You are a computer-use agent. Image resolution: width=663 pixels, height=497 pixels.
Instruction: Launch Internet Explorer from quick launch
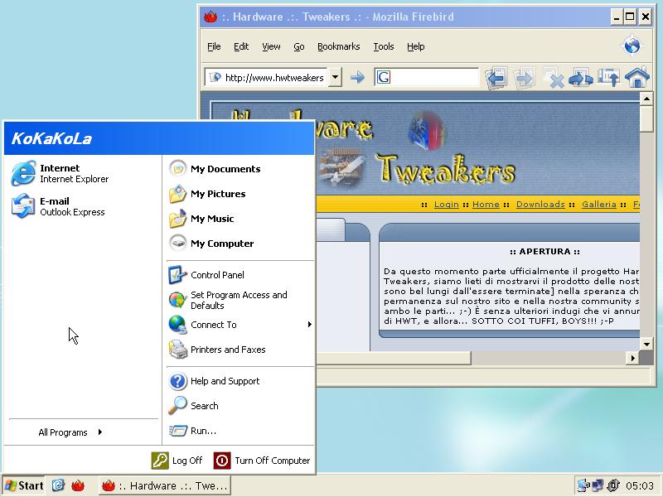coord(58,485)
